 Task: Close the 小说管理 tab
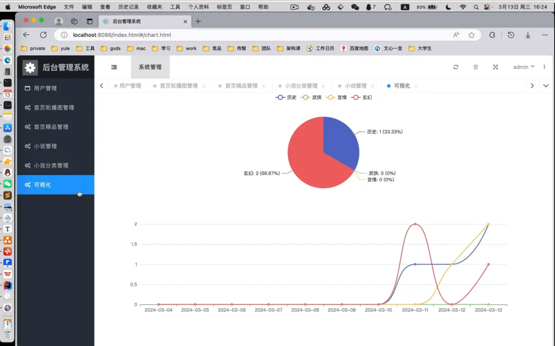373,86
